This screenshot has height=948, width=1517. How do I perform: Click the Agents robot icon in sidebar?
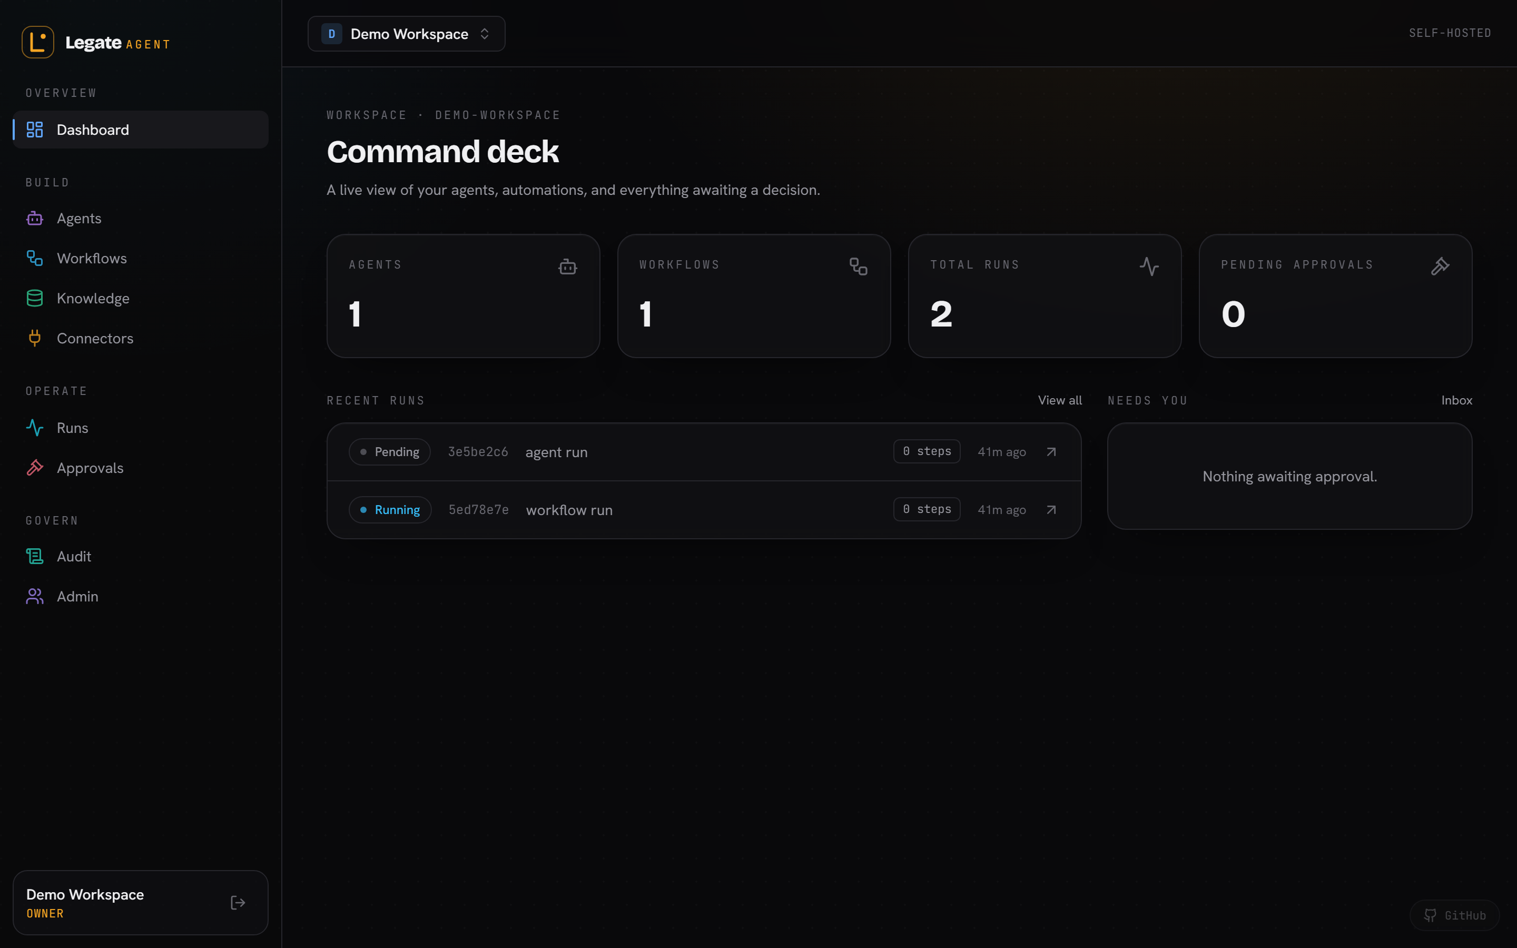pos(34,218)
